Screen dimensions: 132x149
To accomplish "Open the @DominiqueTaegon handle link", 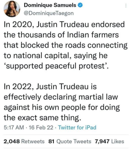I will (x=49, y=13).
